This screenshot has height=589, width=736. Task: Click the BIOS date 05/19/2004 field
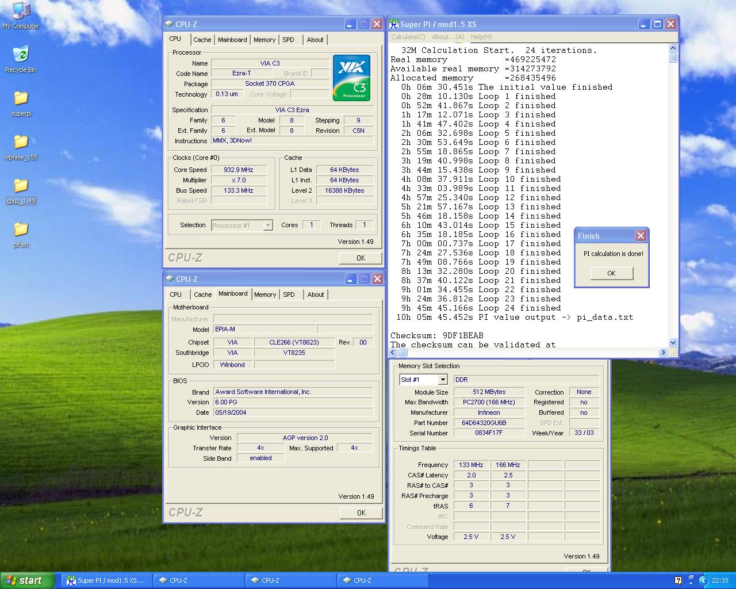(293, 412)
